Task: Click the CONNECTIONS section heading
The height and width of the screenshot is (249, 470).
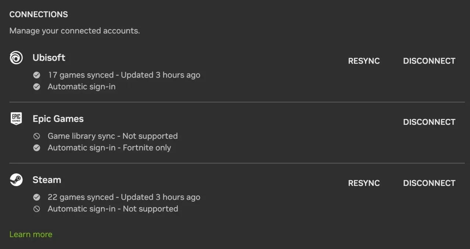Action: 39,14
